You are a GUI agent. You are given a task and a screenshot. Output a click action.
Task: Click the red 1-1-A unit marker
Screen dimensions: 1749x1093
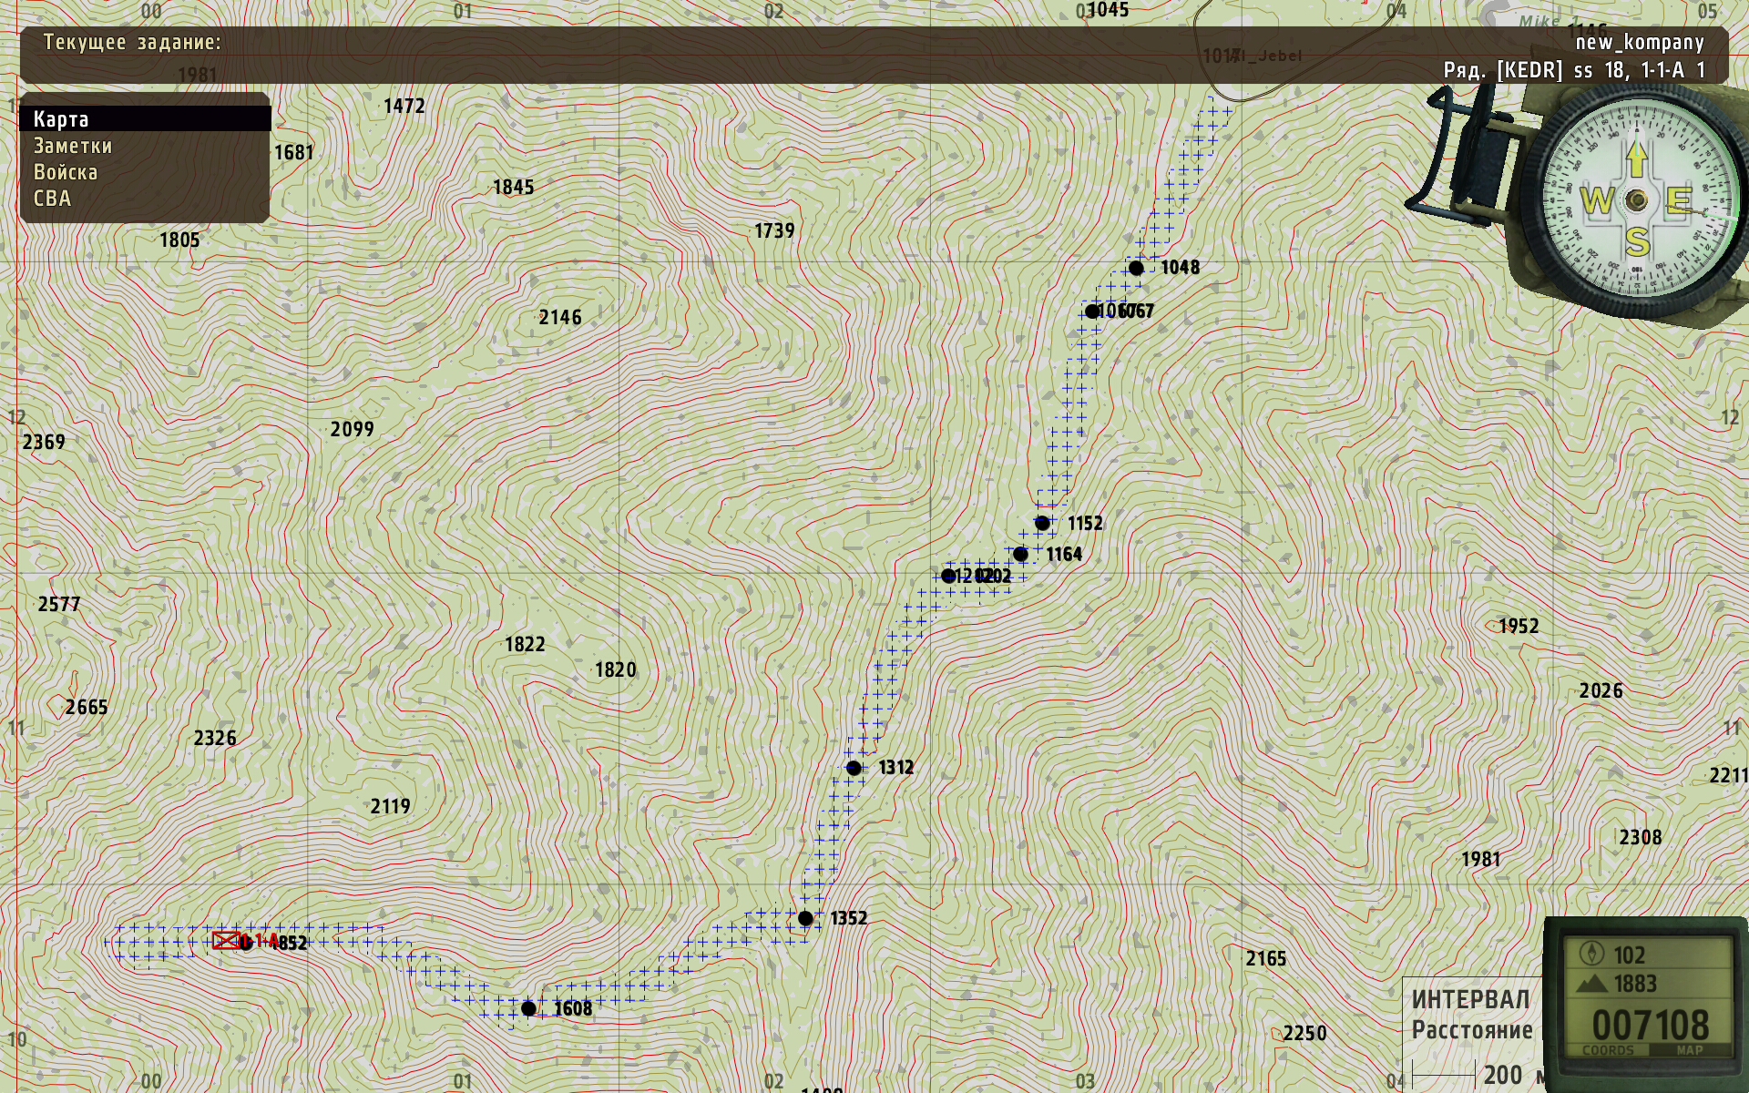coord(227,941)
